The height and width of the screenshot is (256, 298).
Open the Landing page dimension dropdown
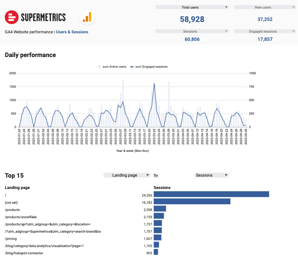pyautogui.click(x=127, y=175)
